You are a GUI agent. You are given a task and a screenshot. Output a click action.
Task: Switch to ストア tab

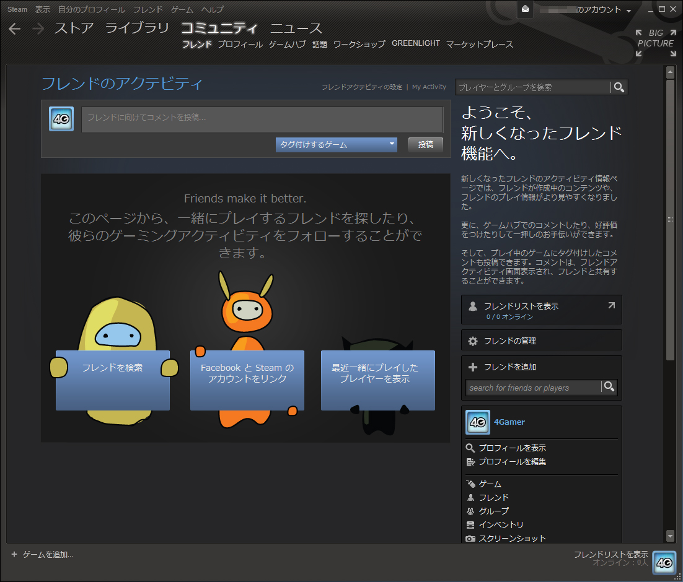pyautogui.click(x=74, y=28)
